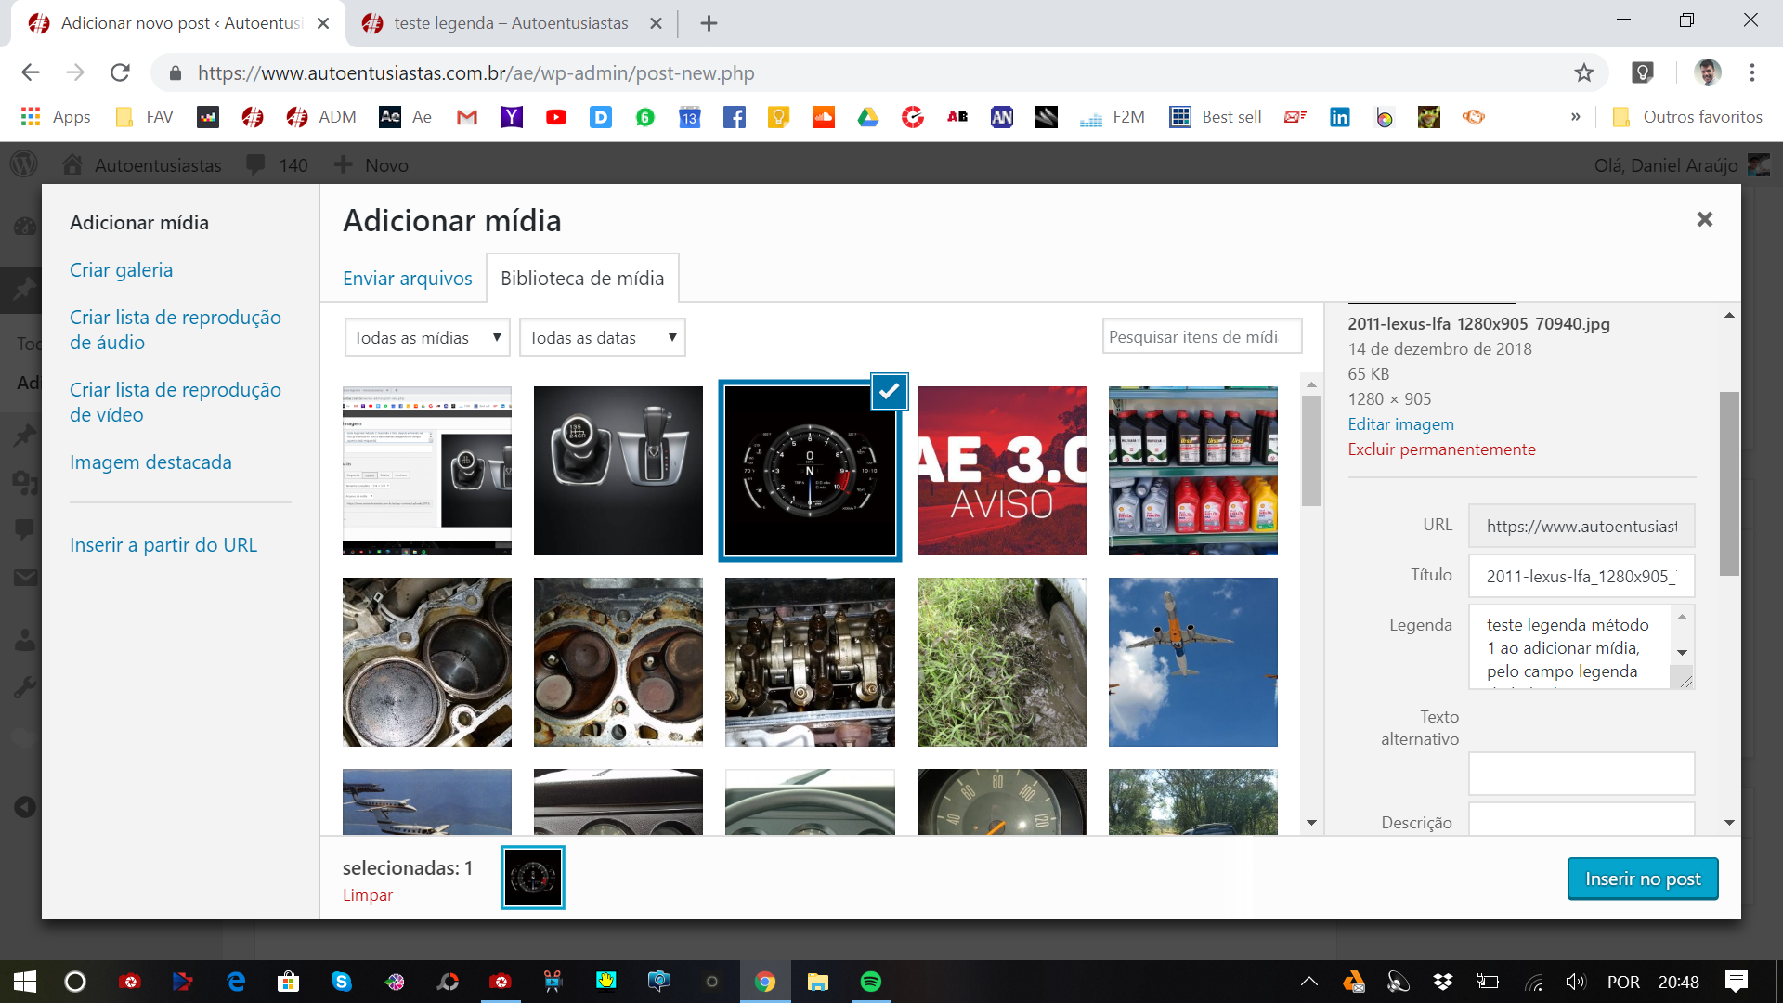
Task: Click the Inserir no post button
Action: click(1642, 879)
